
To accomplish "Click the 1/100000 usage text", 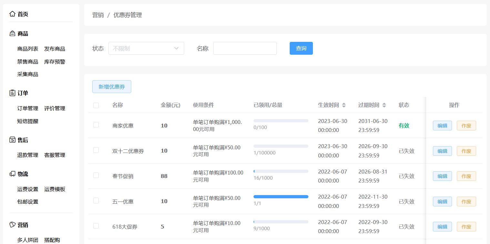I will click(265, 153).
